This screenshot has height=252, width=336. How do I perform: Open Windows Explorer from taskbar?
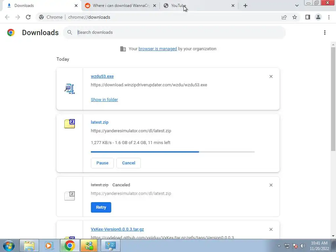29,245
